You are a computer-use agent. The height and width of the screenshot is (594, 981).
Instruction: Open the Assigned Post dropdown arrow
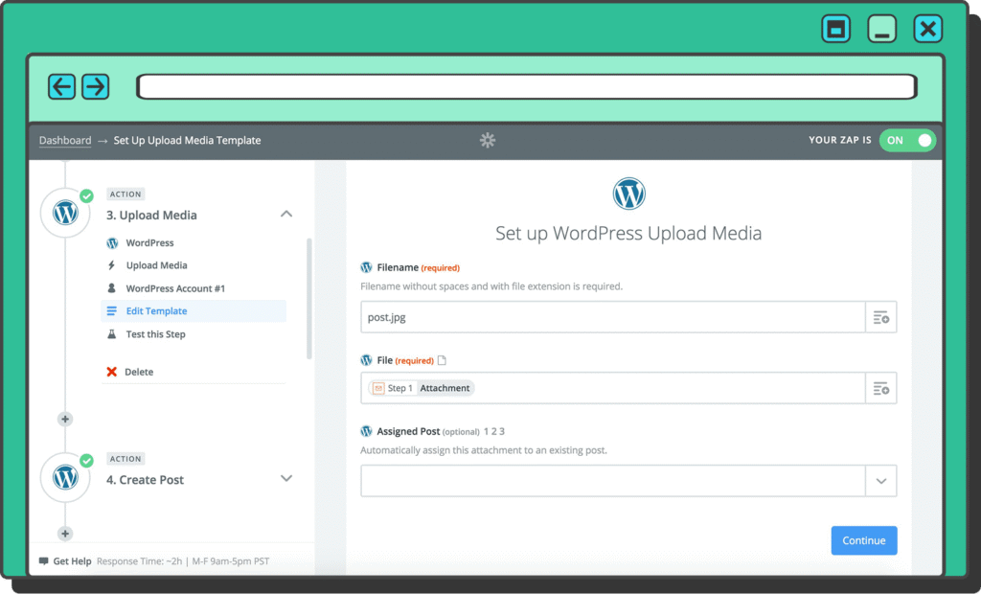tap(881, 481)
